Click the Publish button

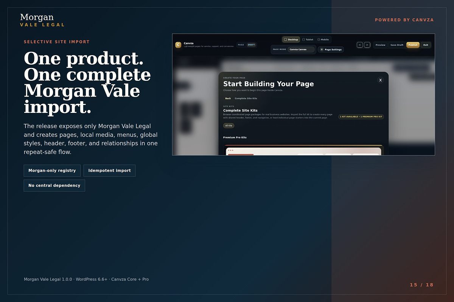click(x=413, y=45)
